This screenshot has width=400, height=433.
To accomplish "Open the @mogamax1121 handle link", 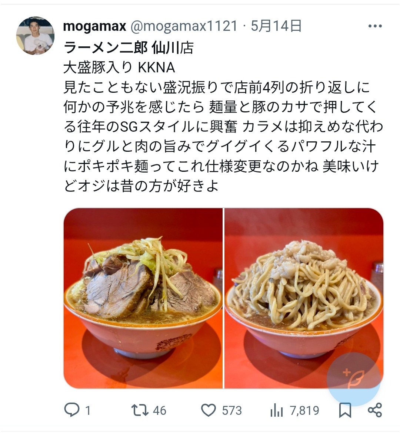I will coord(184,26).
